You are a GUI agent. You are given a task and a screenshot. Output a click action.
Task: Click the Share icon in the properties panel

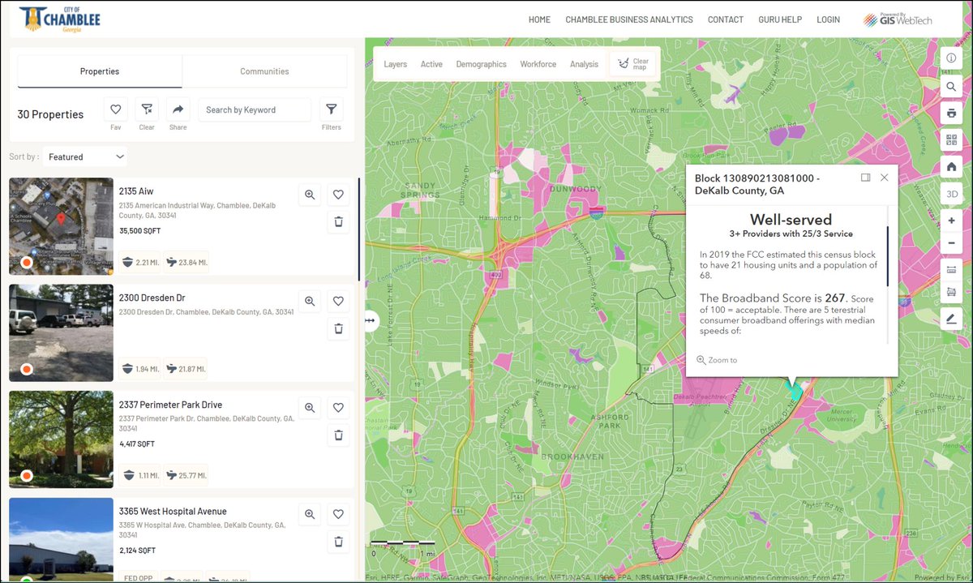pyautogui.click(x=178, y=109)
